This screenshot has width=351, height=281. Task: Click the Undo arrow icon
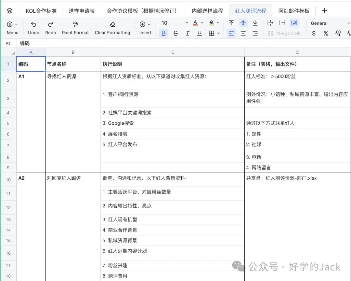coord(33,24)
